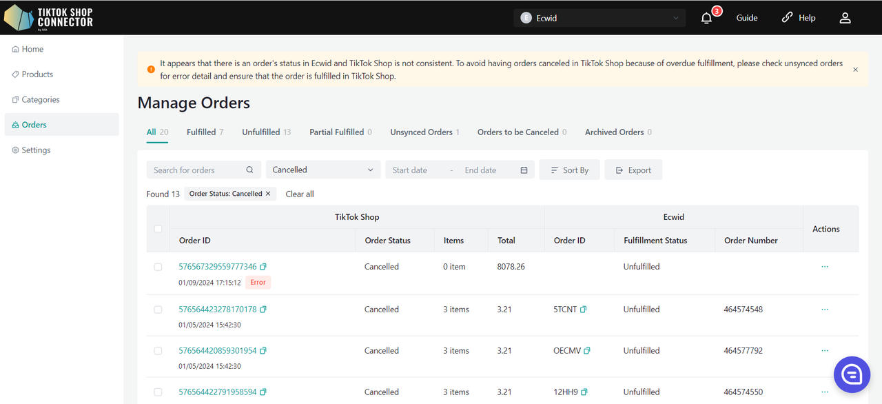
Task: Copy Ecwid order ID OECMV
Action: pyautogui.click(x=587, y=351)
